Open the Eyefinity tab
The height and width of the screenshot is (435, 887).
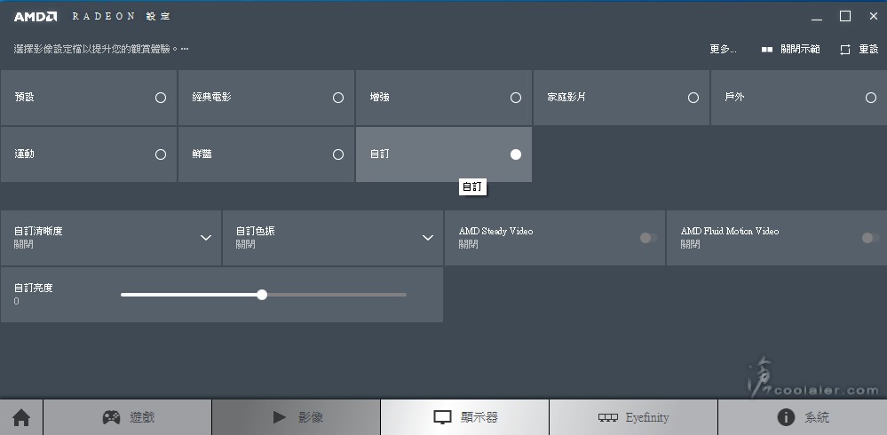click(x=633, y=417)
